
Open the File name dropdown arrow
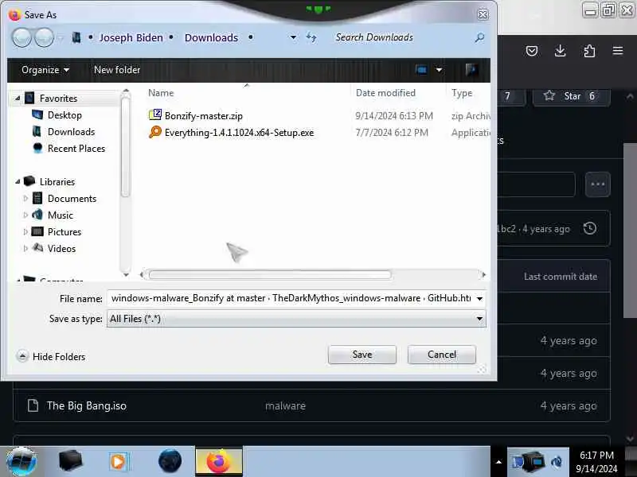[x=479, y=299]
